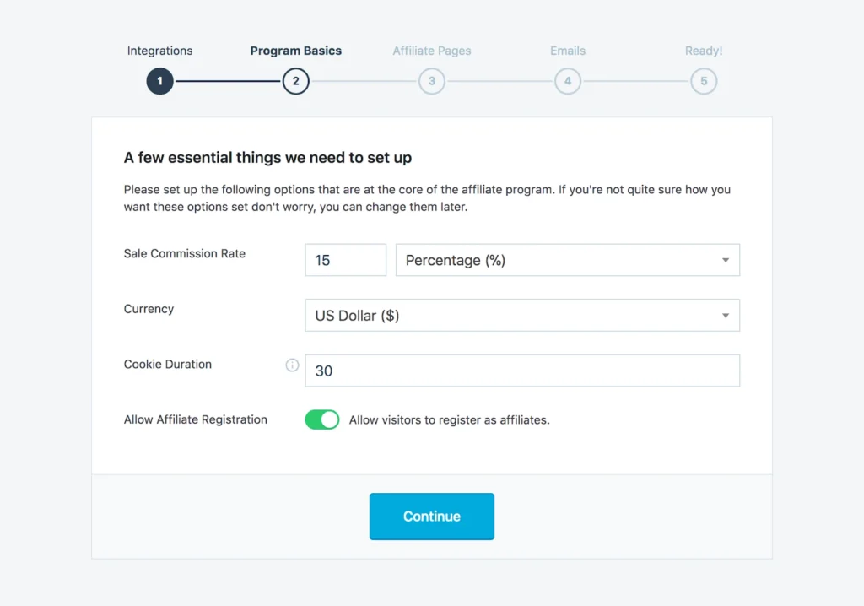Click the arrow on the Currency dropdown
The width and height of the screenshot is (864, 606).
pyautogui.click(x=726, y=316)
